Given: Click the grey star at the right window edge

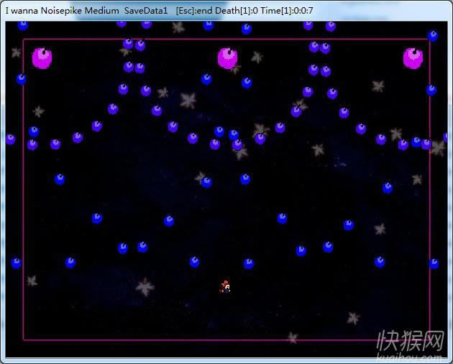Looking at the screenshot, I should coord(438,148).
